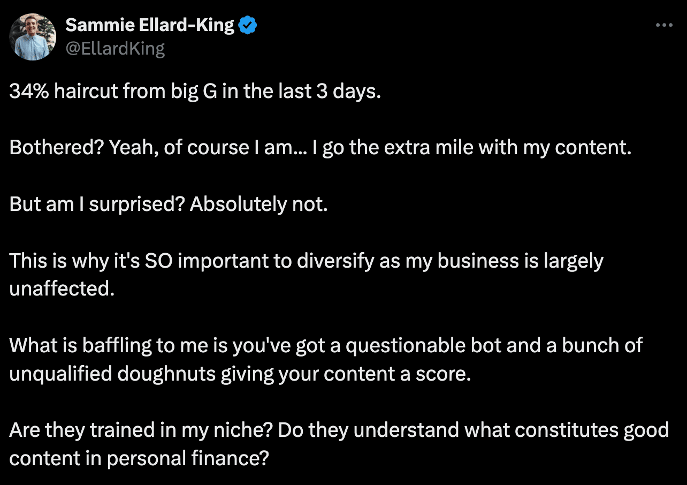Viewport: 687px width, 485px height.
Task: Click the sentence starting with 'Bothered? Yeah'
Action: click(x=320, y=148)
